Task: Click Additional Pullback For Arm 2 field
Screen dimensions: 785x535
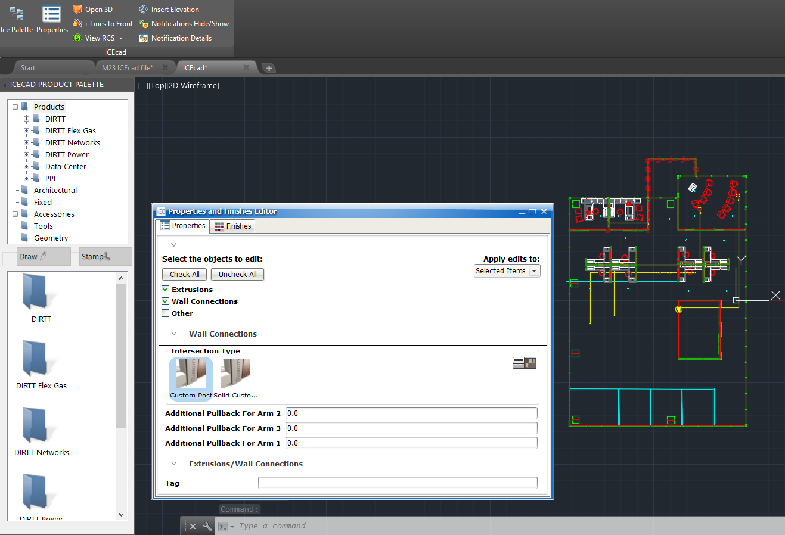Action: (x=411, y=413)
